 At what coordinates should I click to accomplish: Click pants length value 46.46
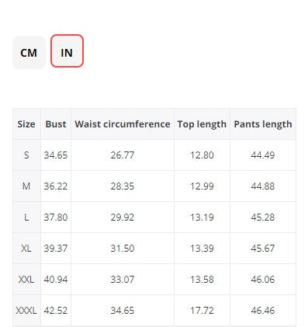[x=263, y=311]
